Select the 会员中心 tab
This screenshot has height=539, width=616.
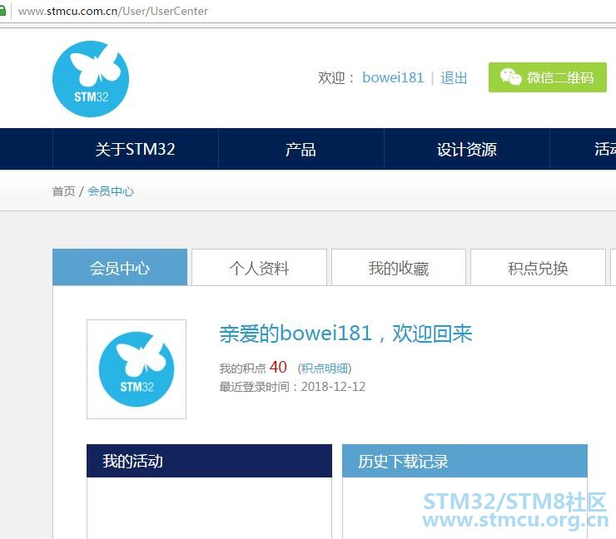click(x=120, y=267)
